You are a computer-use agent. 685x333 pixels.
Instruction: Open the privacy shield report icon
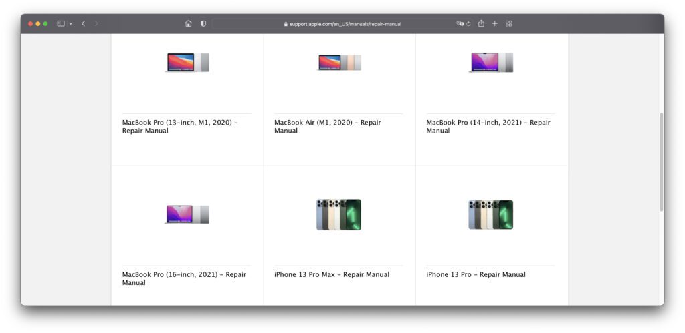[203, 23]
